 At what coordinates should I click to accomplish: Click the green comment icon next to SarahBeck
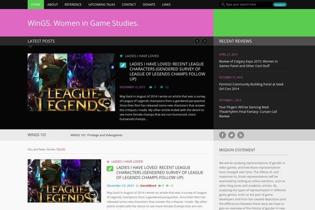pyautogui.click(x=160, y=186)
